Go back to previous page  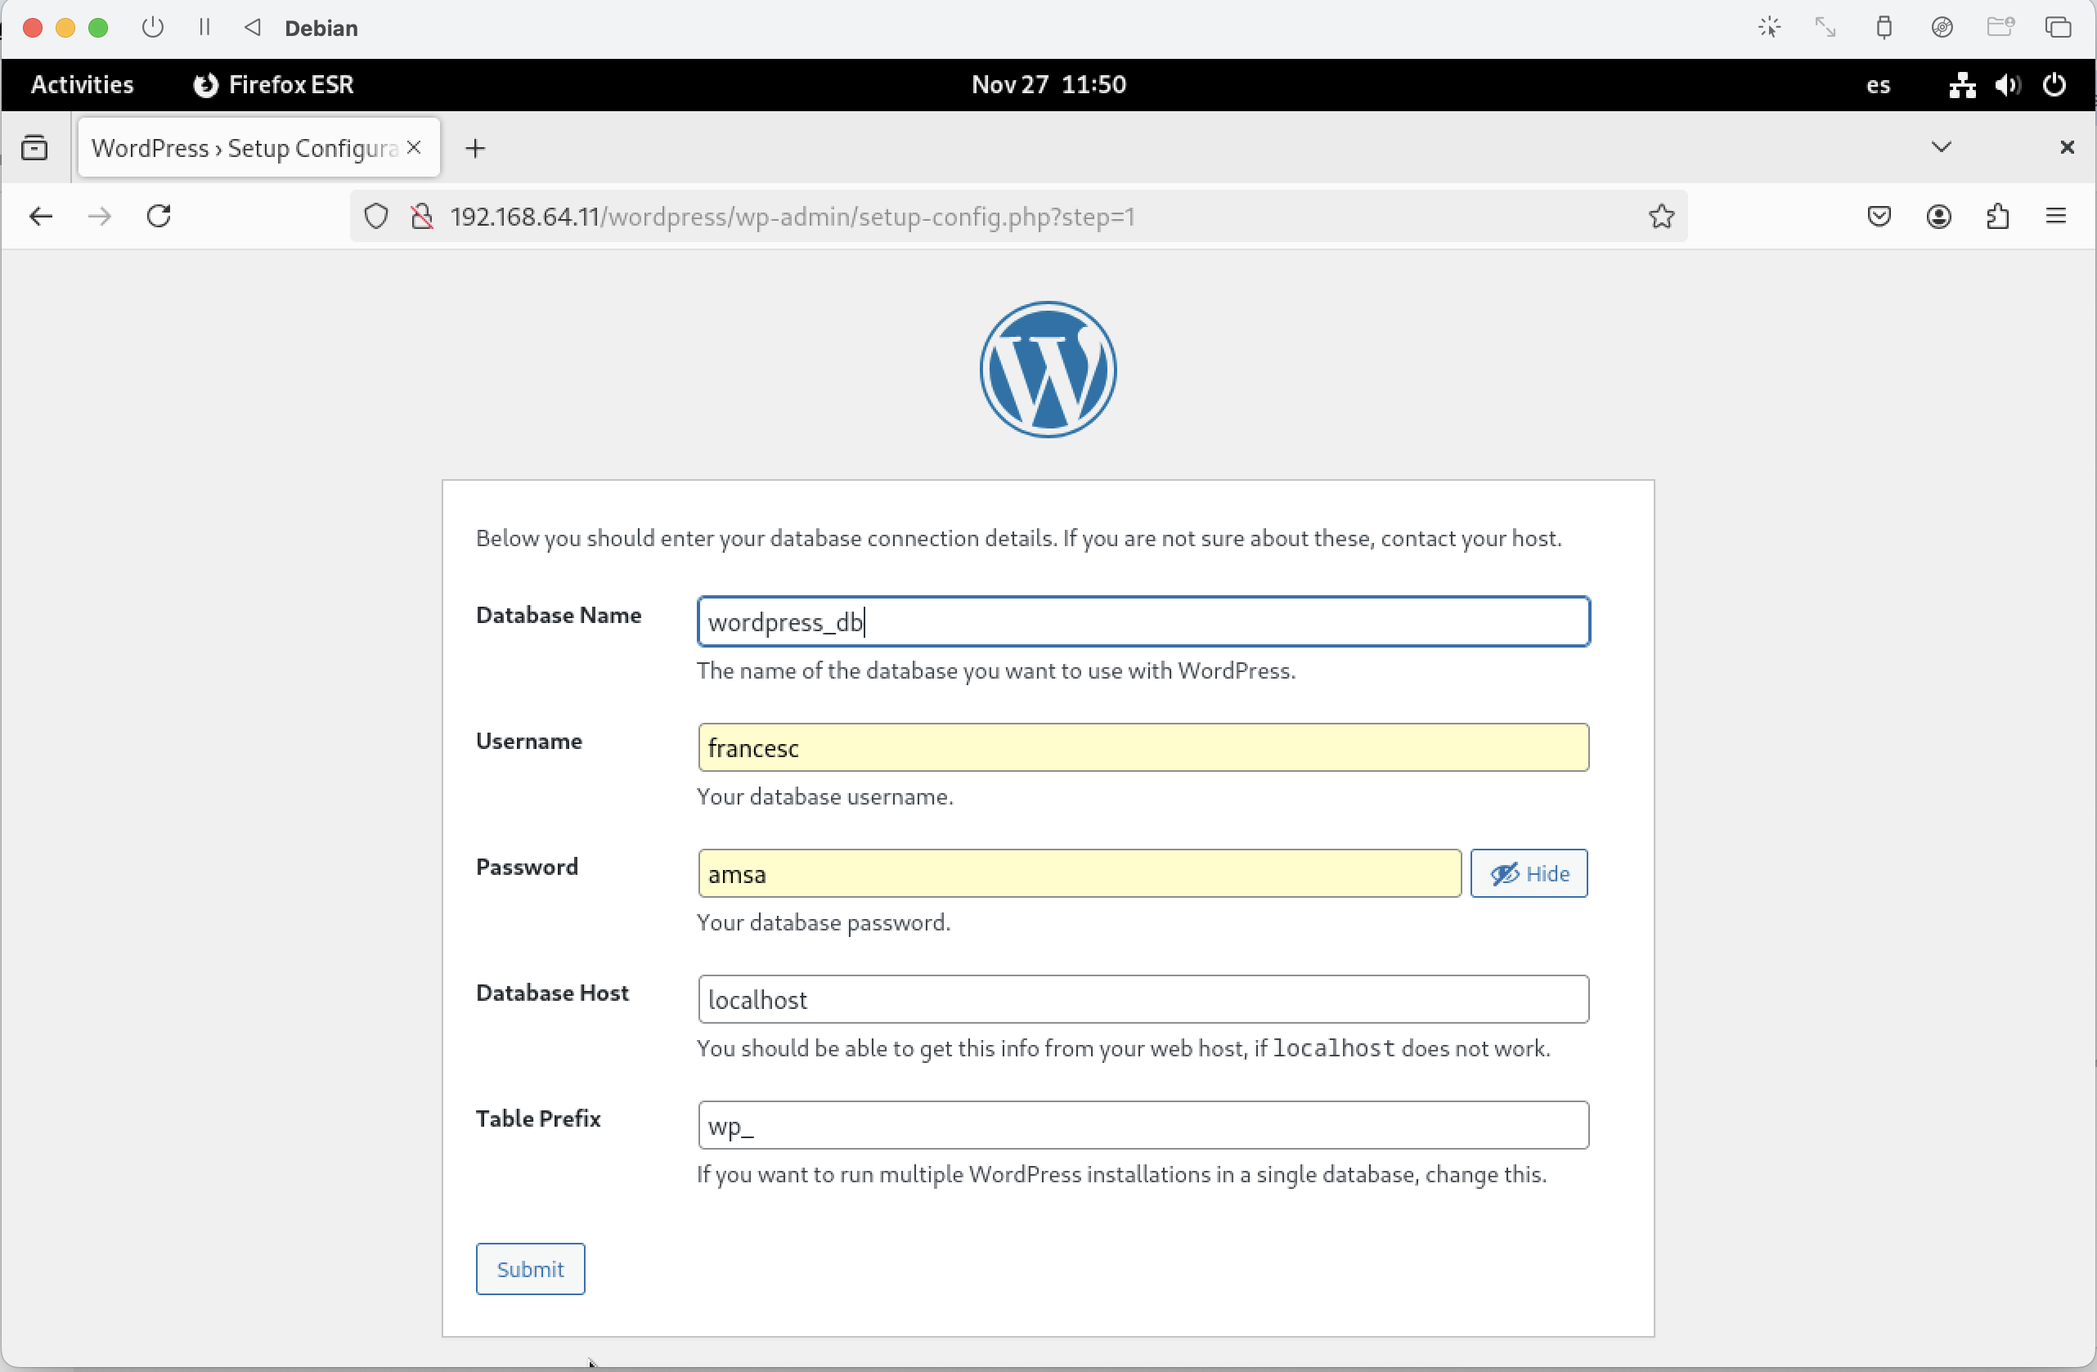coord(41,216)
